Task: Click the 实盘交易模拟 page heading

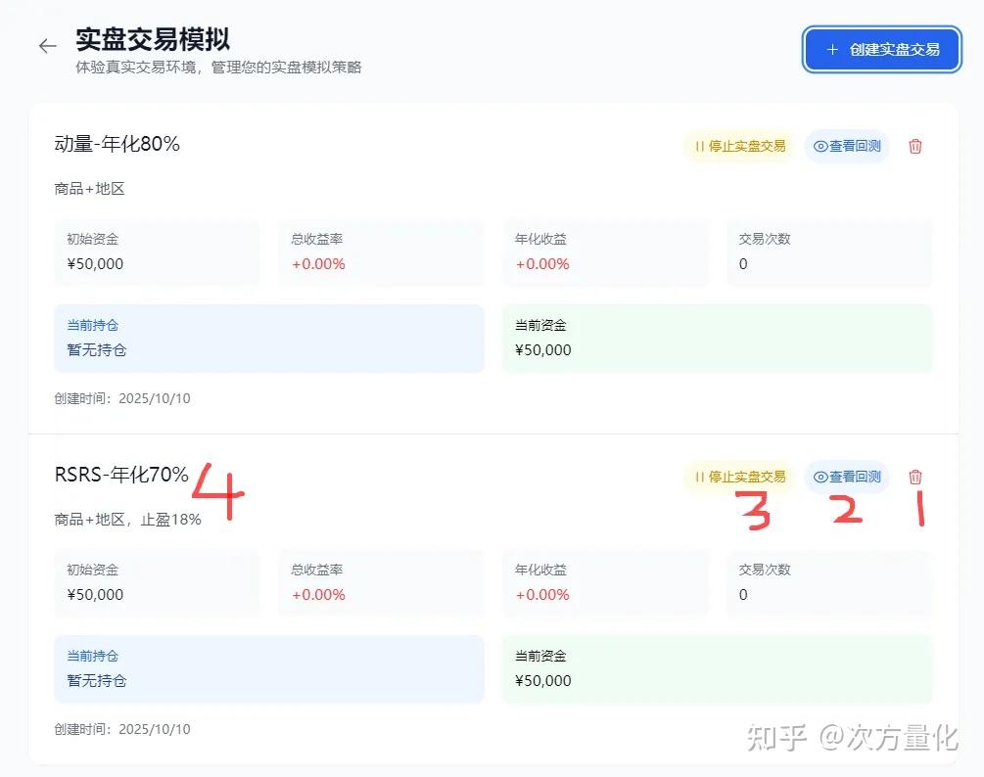Action: click(x=153, y=40)
